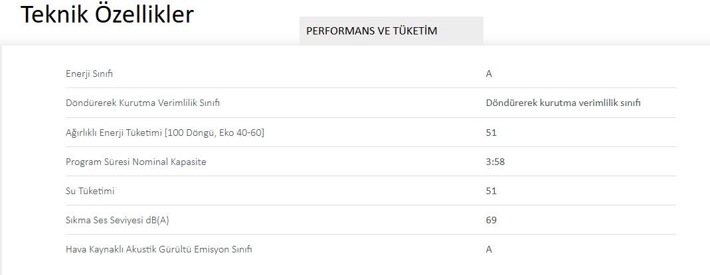
Task: Select the Enerji Sınıfı row label
Action: (x=89, y=74)
